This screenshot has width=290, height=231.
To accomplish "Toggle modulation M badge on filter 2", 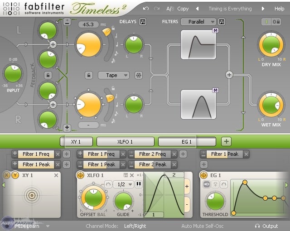I will (x=216, y=90).
